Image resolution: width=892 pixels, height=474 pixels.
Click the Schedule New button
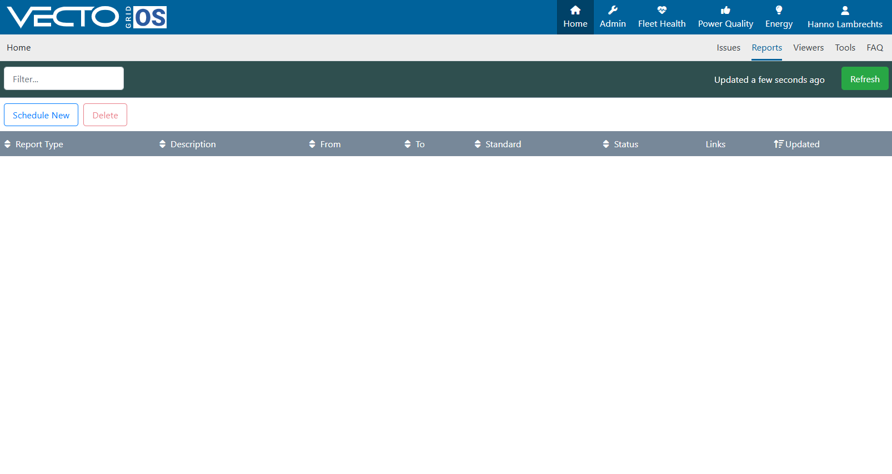point(41,115)
